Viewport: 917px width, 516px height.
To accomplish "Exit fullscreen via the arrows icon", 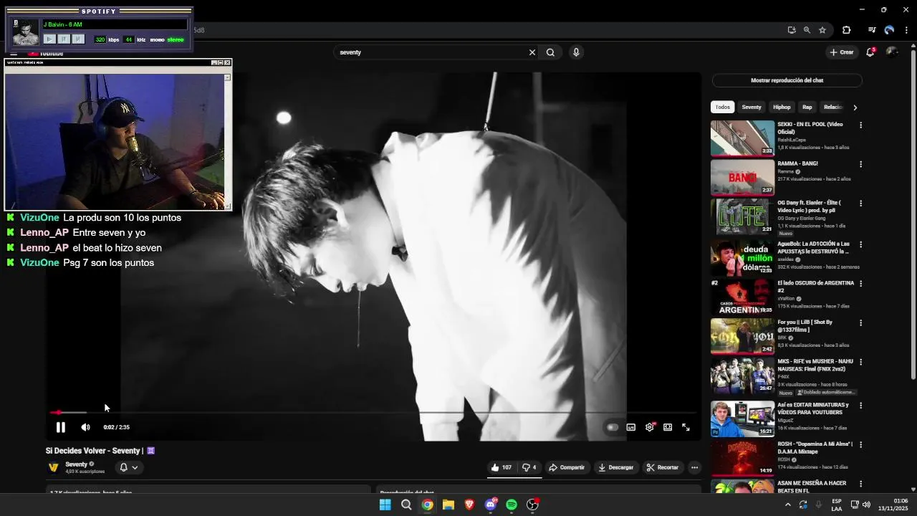I will coord(686,427).
